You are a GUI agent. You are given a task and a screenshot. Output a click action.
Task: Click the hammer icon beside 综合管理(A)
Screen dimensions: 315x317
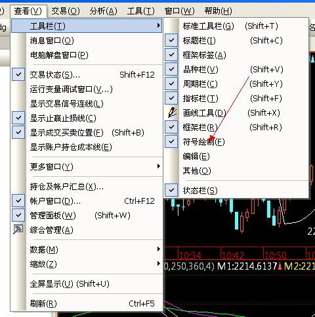18,230
